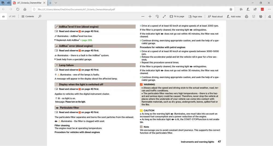Click Instruments and warning lights footer

[x=197, y=142]
